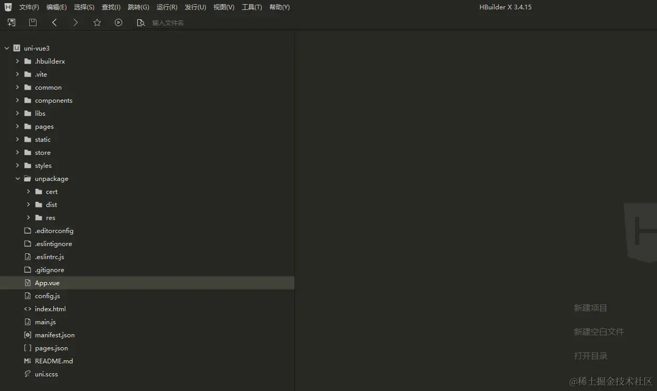657x391 pixels.
Task: Open the 跳转(G) menu
Action: coord(138,7)
